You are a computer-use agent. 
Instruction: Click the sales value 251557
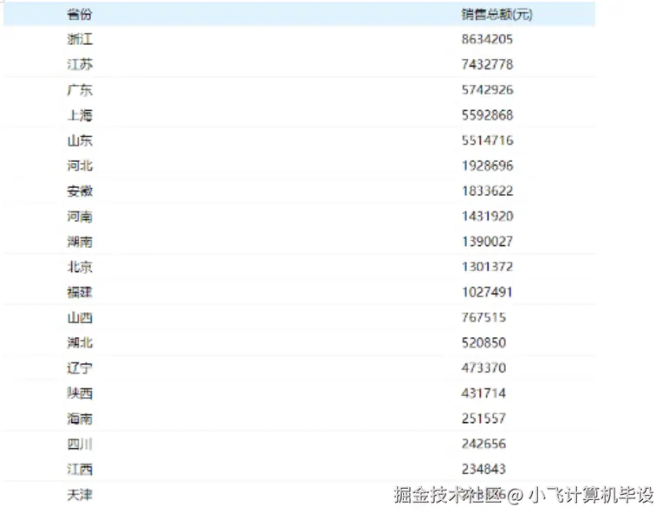click(x=484, y=419)
